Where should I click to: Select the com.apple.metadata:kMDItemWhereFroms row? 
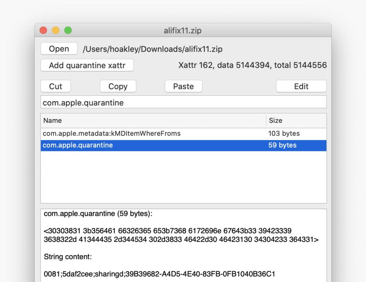click(112, 133)
